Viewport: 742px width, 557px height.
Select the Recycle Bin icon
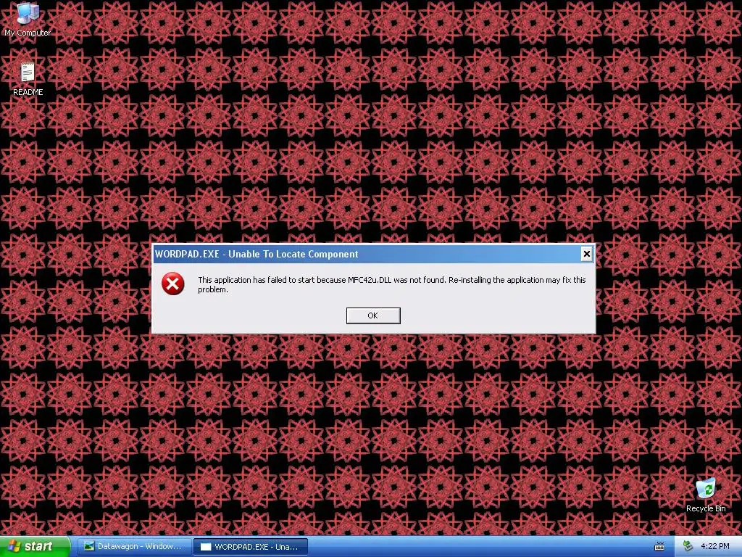coord(706,495)
